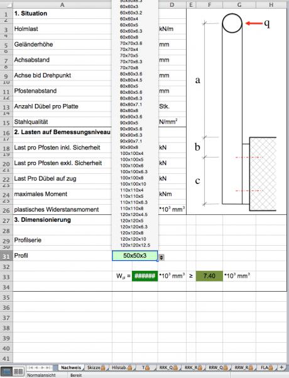289x378 pixels.
Task: Select 100x100x6.3 list entry
Action: [134, 172]
